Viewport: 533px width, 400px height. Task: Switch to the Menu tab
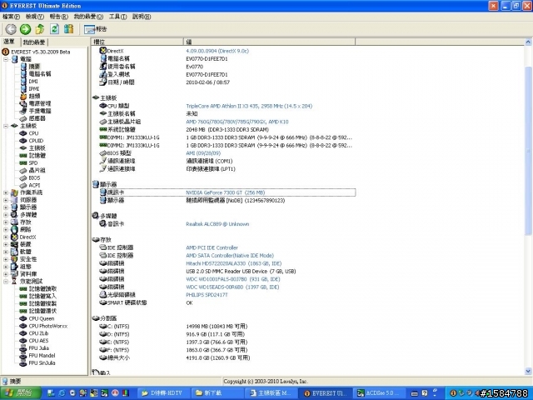coord(9,42)
